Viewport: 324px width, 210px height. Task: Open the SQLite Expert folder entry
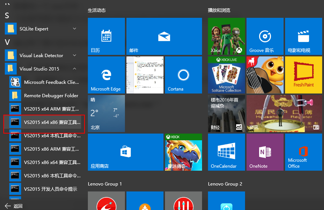click(43, 29)
